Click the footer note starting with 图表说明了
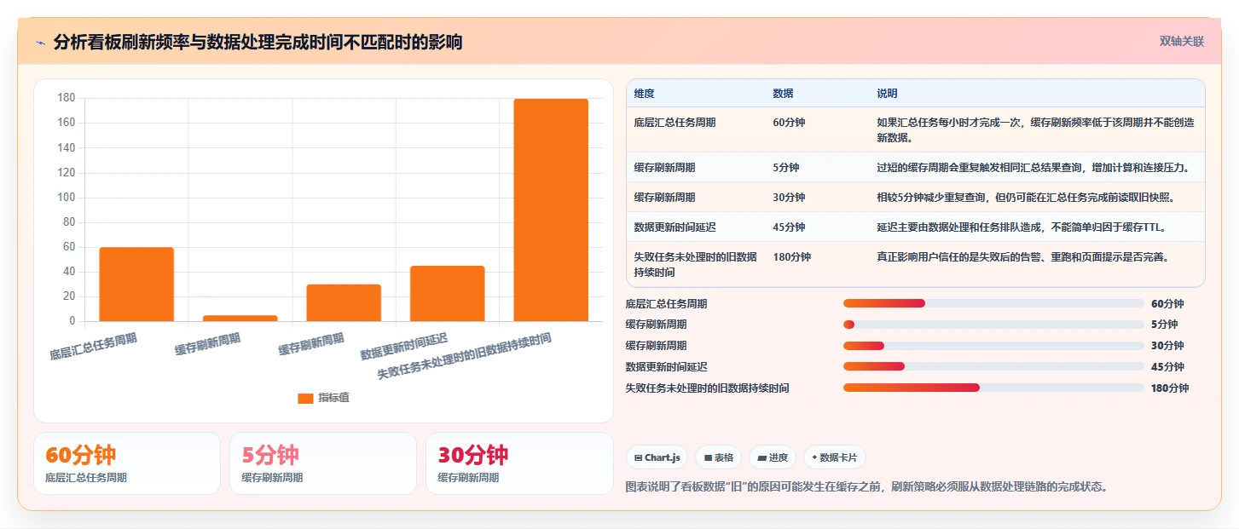 tap(866, 487)
